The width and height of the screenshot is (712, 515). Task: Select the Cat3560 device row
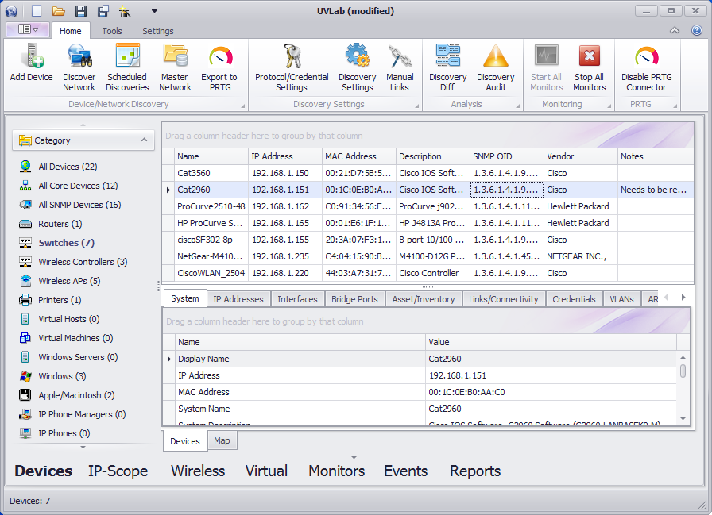pos(428,173)
